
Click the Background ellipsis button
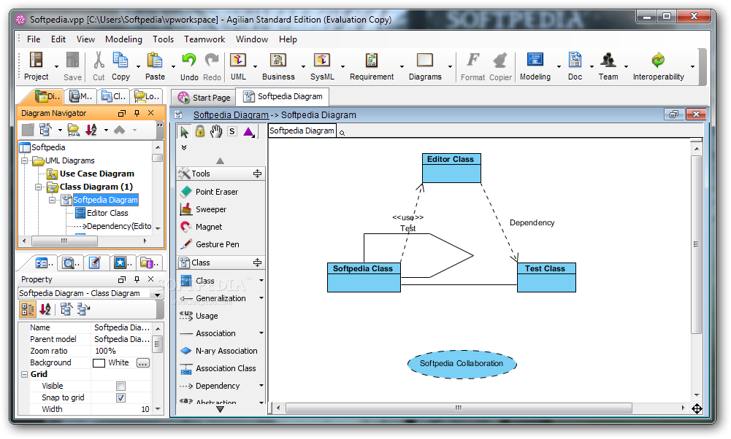pos(143,362)
